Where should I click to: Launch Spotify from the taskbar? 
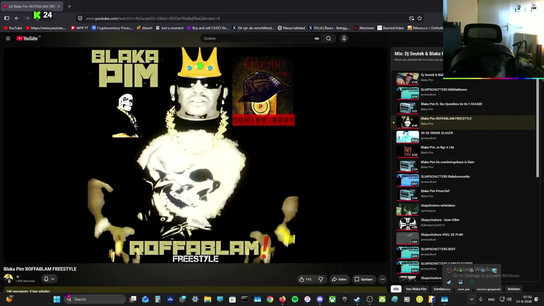(x=295, y=299)
